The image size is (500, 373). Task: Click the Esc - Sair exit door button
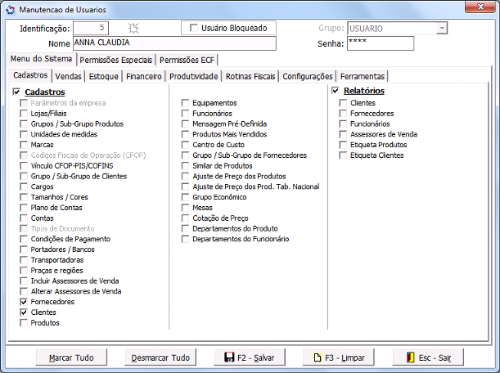tap(428, 357)
